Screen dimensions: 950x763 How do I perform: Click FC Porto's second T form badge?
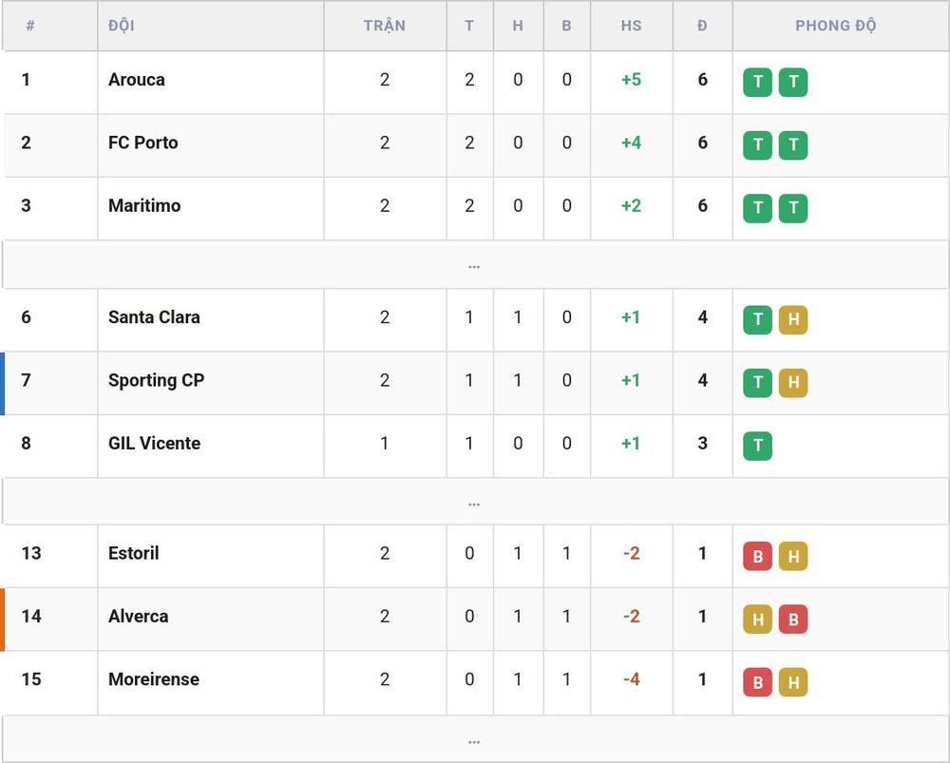point(793,144)
